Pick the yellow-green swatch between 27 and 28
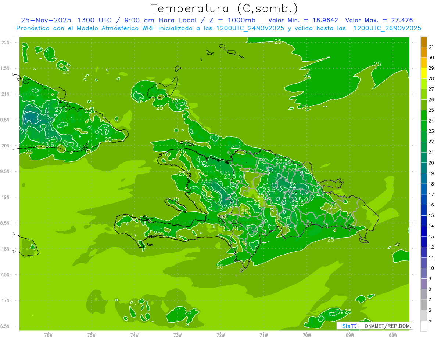This screenshot has width=441, height=340. (424, 84)
